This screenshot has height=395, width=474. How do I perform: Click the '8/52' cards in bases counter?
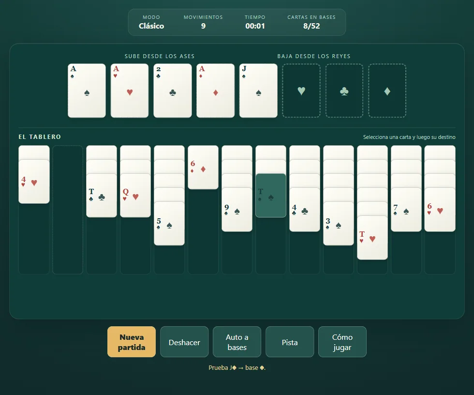click(x=311, y=26)
